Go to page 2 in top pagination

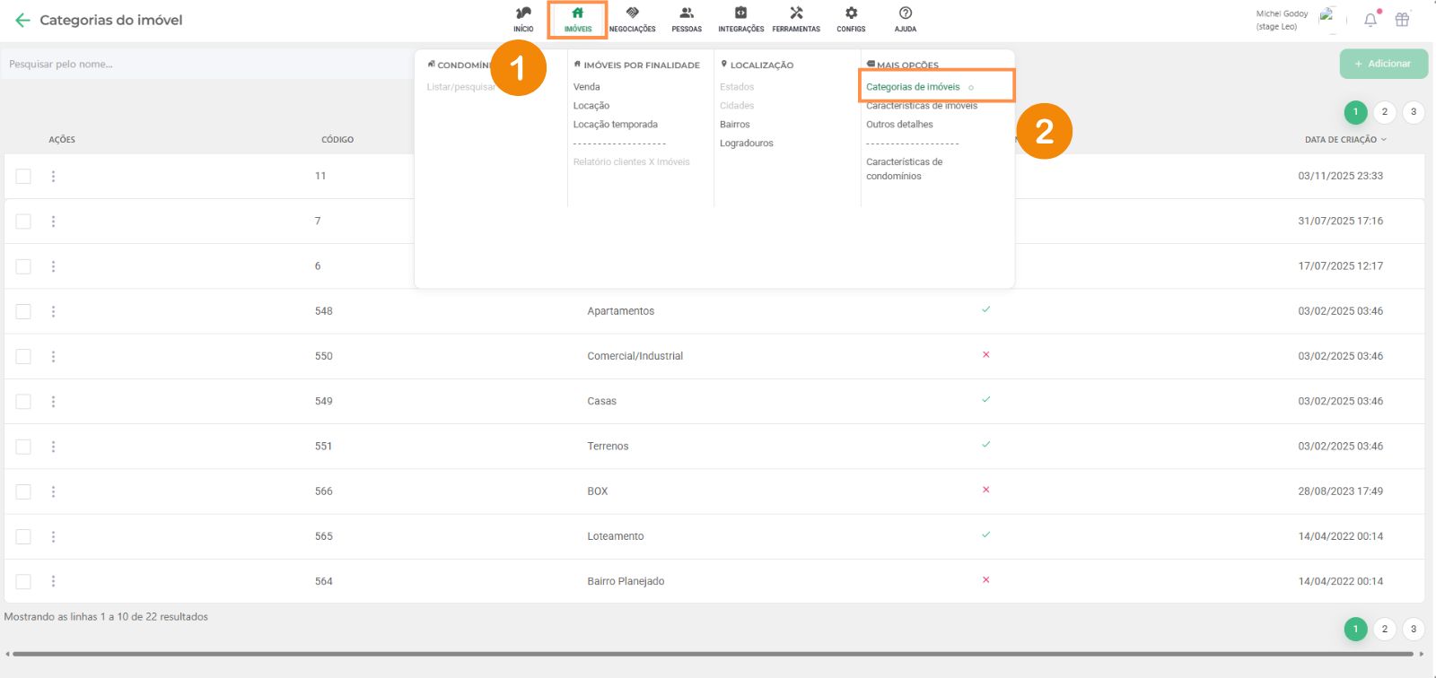1384,112
